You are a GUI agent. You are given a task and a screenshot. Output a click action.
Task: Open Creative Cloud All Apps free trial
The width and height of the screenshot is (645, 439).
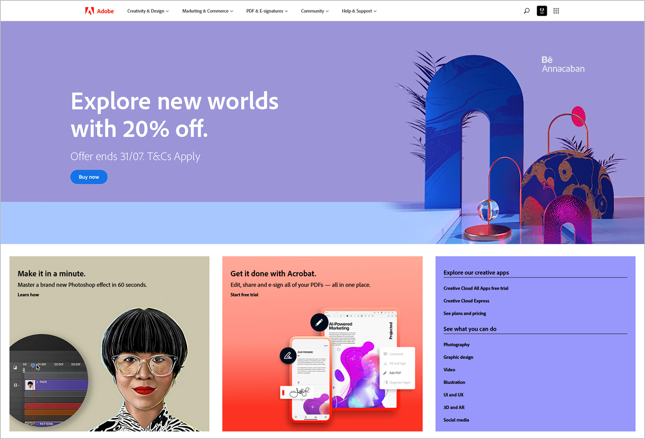coord(476,288)
